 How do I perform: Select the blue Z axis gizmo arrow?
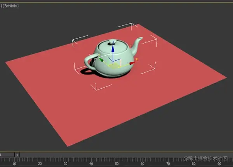(x=113, y=48)
